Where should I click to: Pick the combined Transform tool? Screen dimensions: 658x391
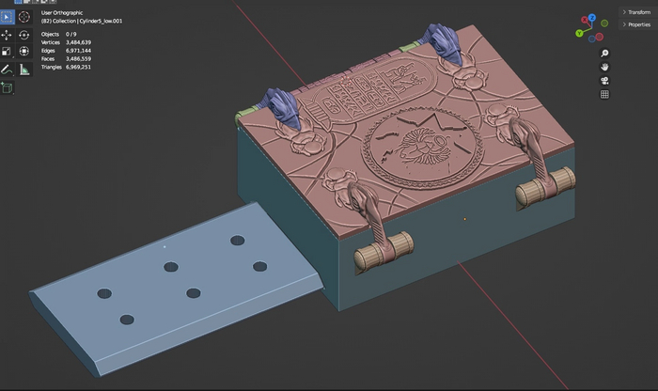coord(23,51)
